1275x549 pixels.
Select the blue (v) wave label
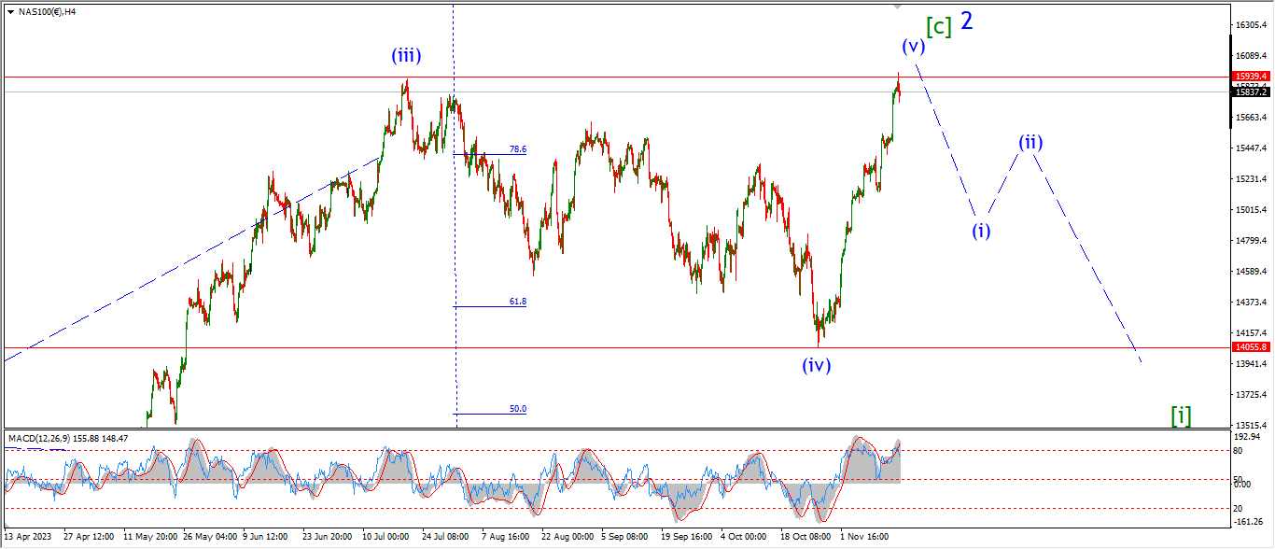click(x=913, y=46)
